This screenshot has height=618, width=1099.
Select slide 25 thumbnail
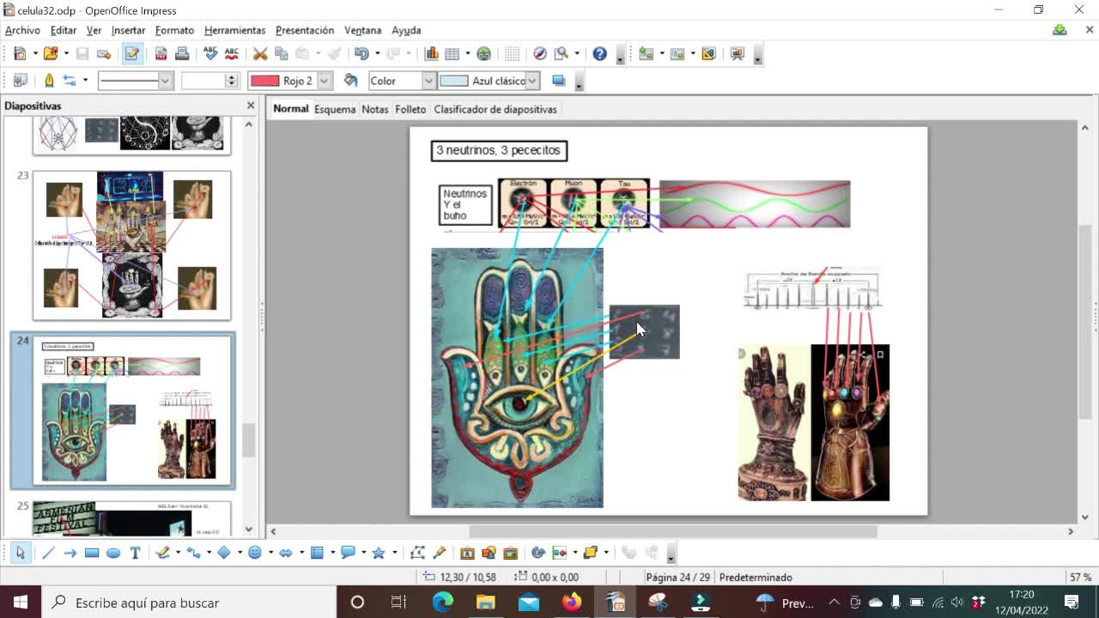click(x=131, y=518)
